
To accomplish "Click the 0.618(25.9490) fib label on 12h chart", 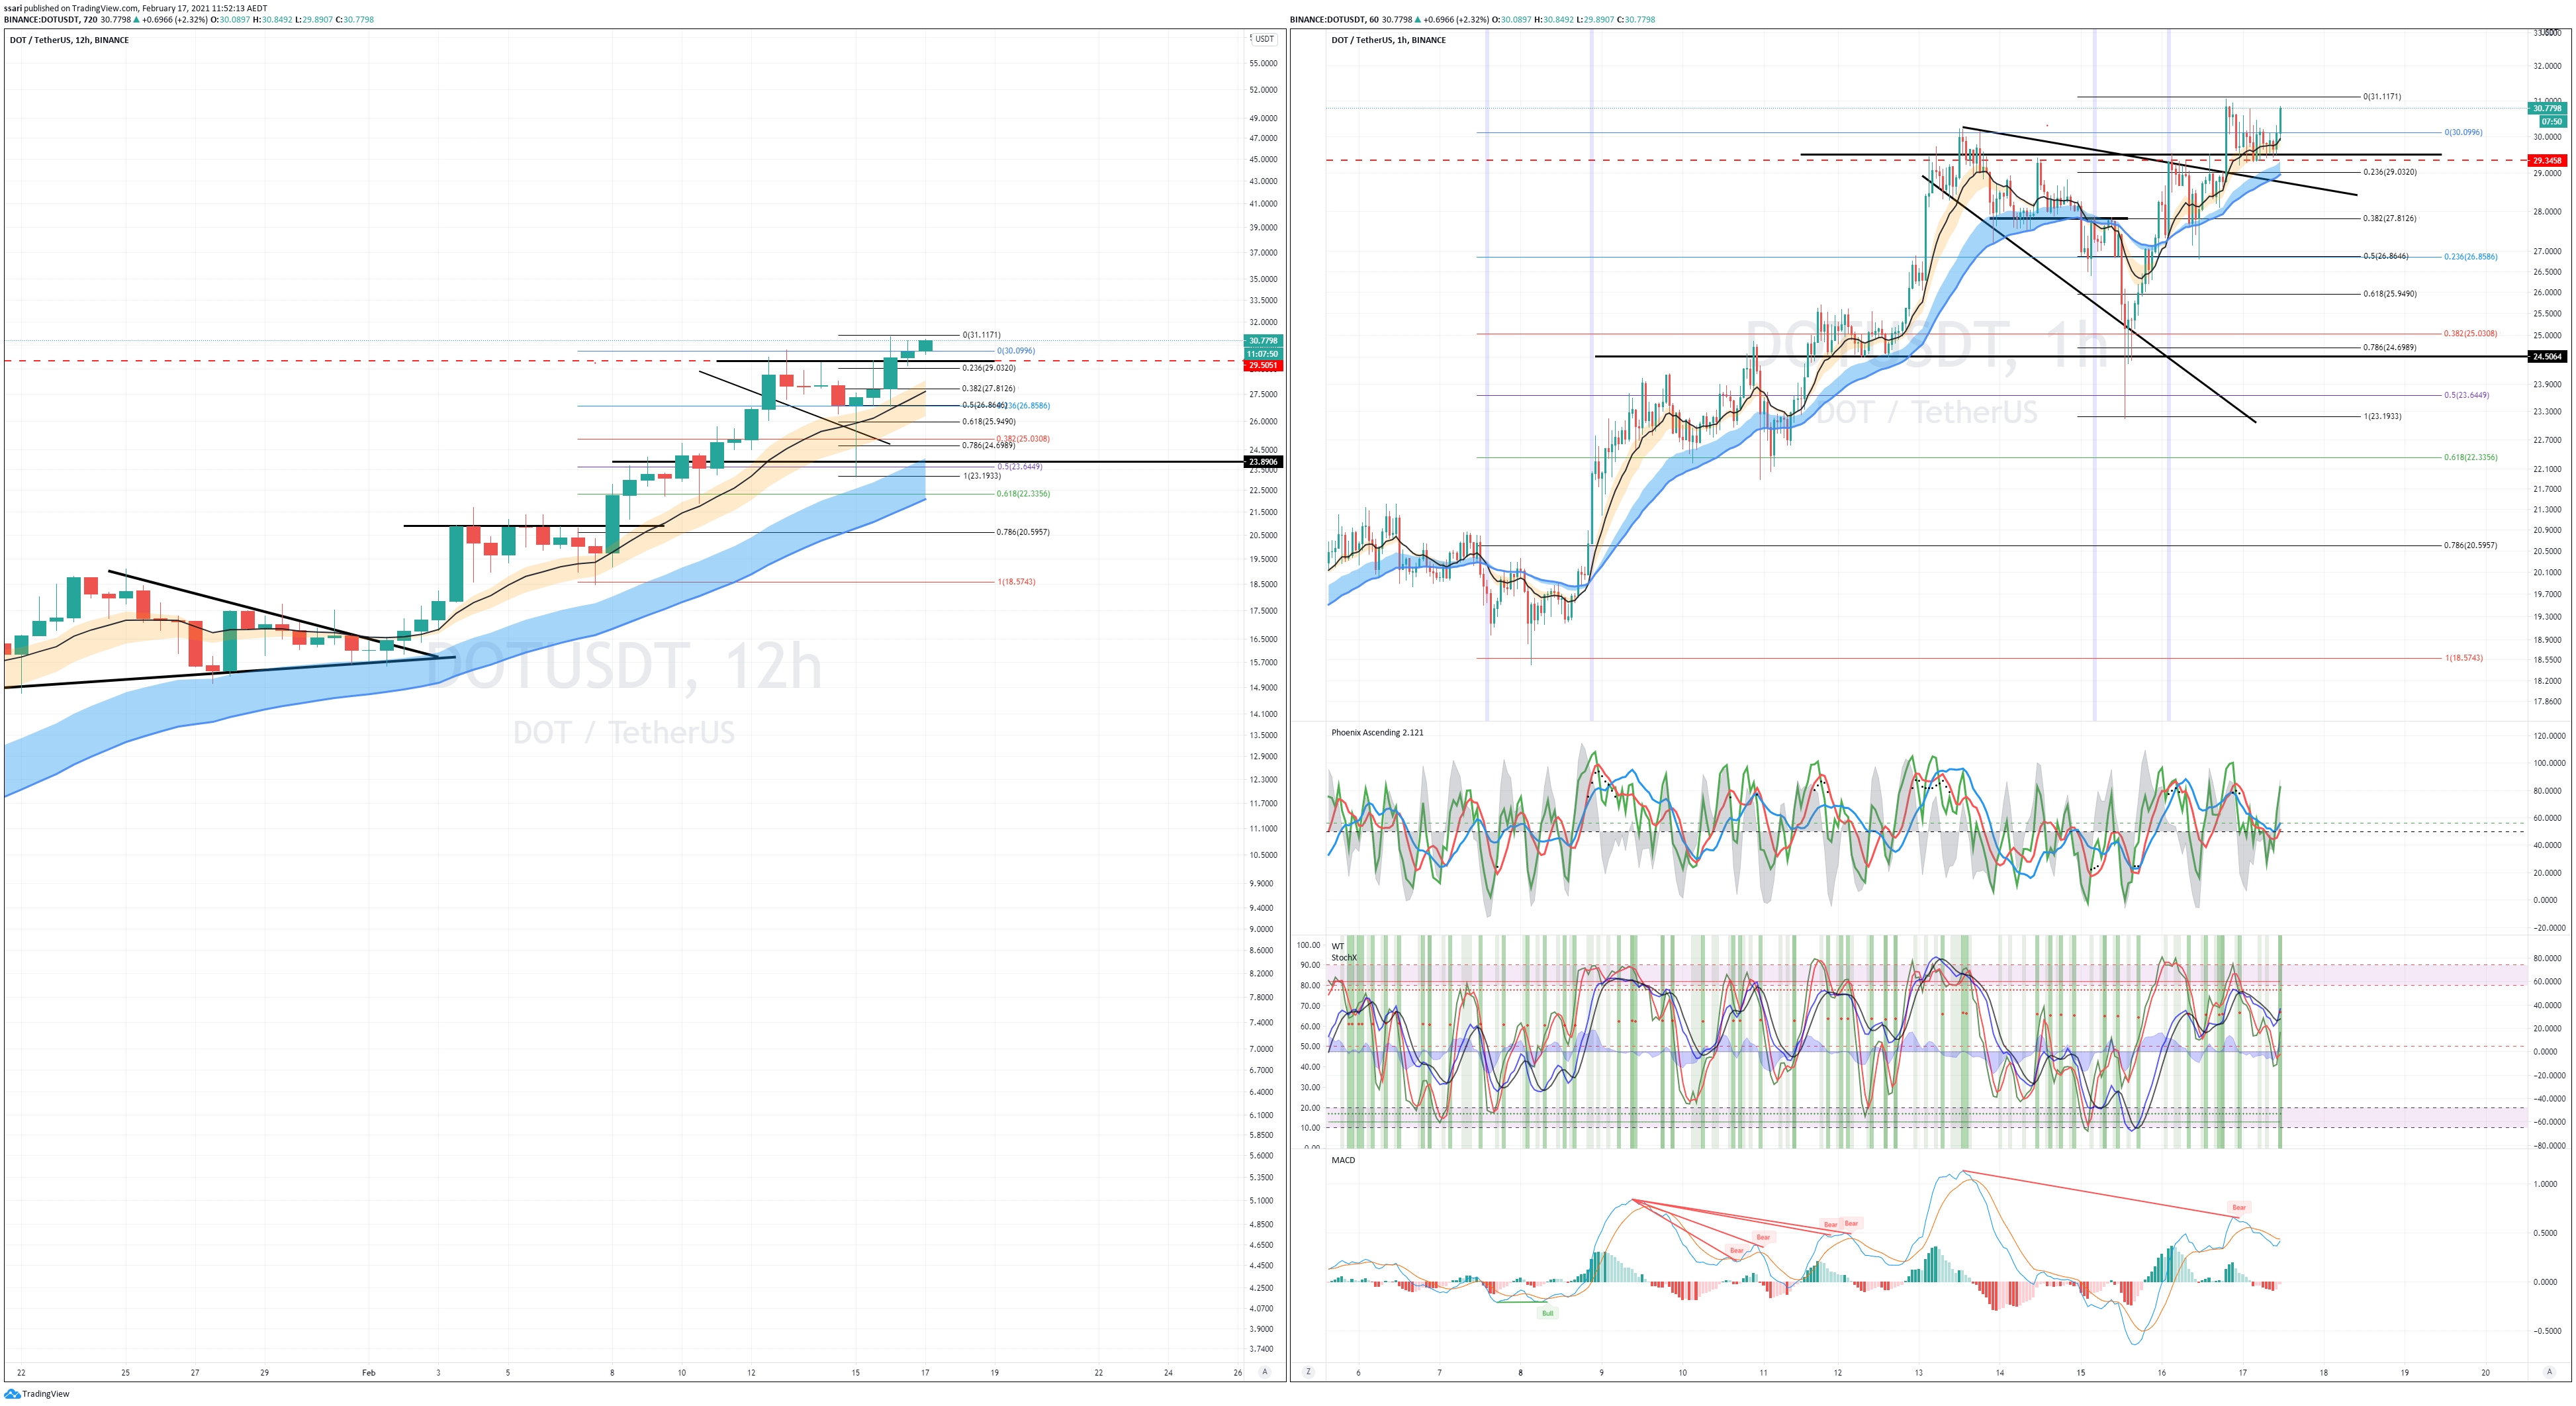I will pos(989,422).
